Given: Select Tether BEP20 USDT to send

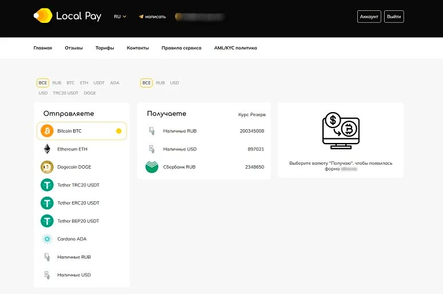Looking at the screenshot, I should pyautogui.click(x=78, y=221).
